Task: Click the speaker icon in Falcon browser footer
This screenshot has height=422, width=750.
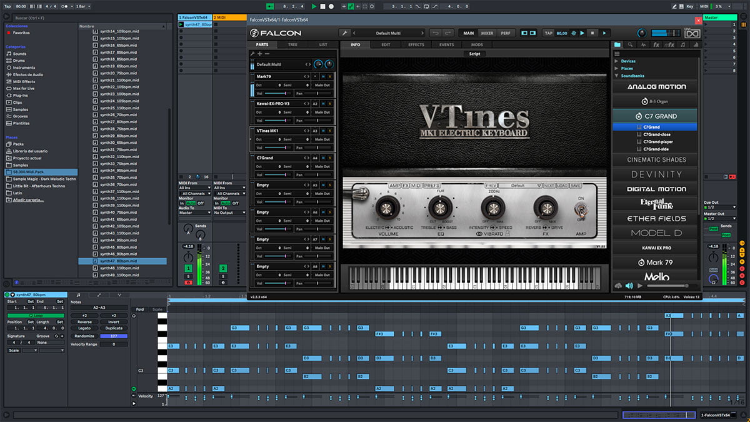Action: [629, 286]
